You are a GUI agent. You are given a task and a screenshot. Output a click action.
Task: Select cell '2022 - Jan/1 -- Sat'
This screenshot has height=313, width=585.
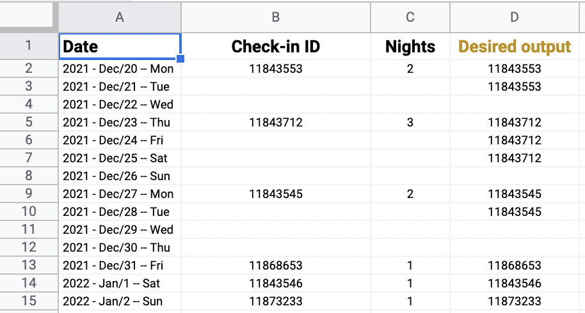pos(120,283)
